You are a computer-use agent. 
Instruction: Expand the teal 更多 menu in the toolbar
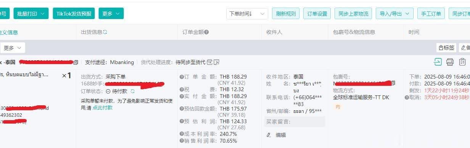coord(111,14)
